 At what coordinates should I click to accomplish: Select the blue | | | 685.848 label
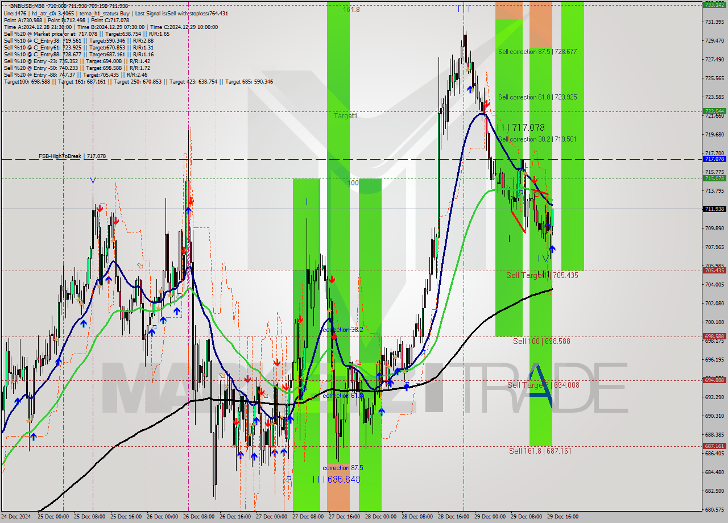tap(336, 479)
